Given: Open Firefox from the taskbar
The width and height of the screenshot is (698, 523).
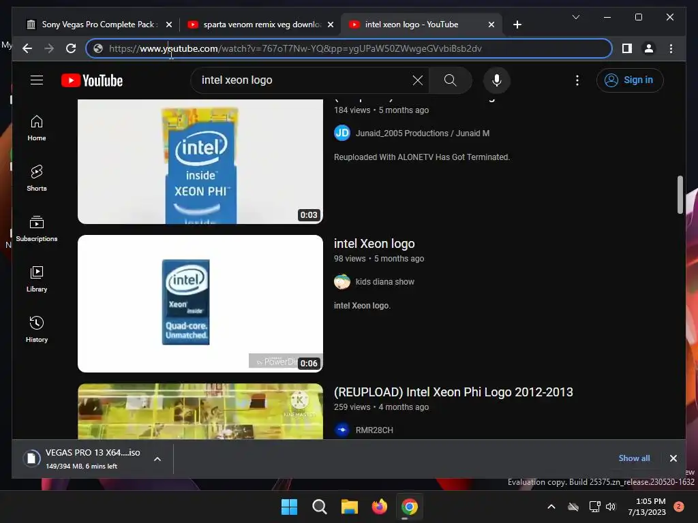Looking at the screenshot, I should tap(379, 507).
